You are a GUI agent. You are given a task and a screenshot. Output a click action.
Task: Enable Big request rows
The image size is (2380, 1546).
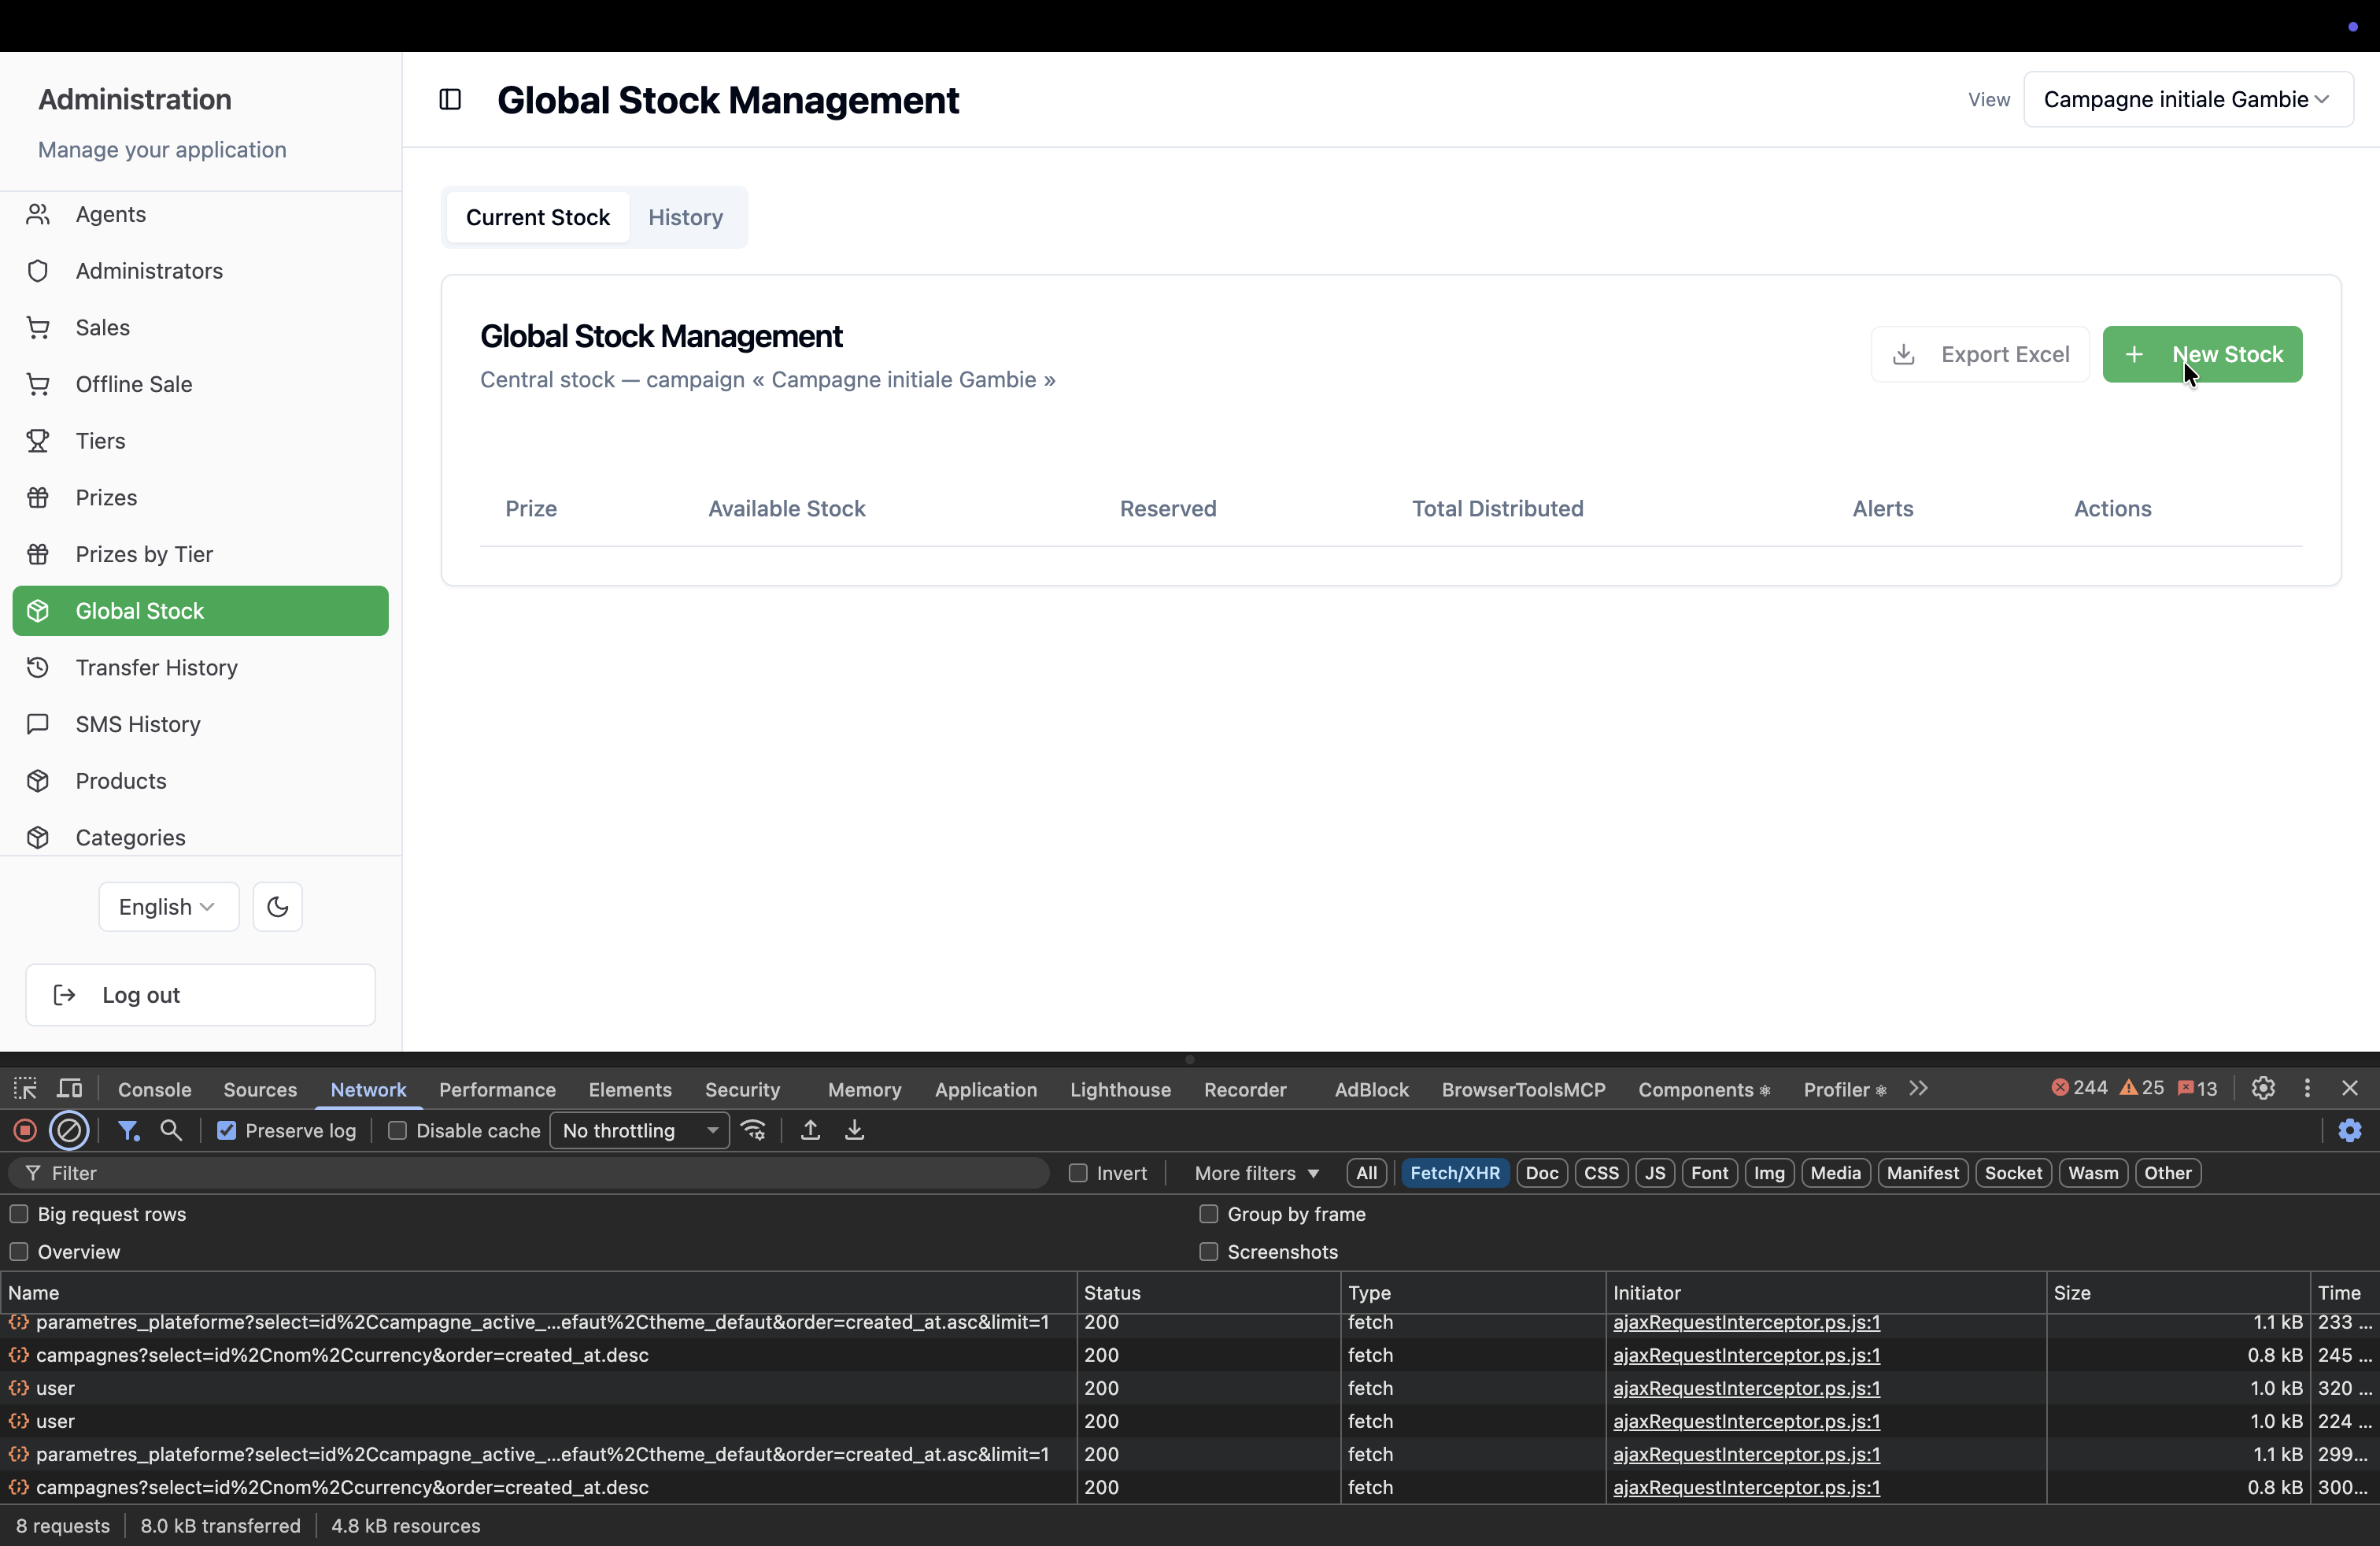pyautogui.click(x=19, y=1214)
